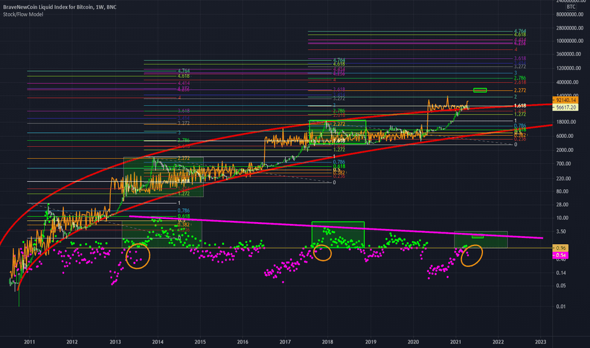Click the 2022 label on the time axis
The height and width of the screenshot is (348, 590).
(x=498, y=342)
